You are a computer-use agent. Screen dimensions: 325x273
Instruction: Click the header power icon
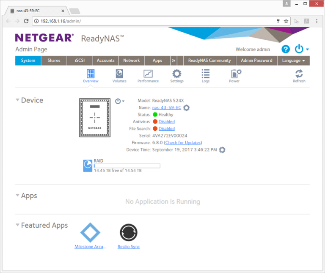pyautogui.click(x=299, y=49)
